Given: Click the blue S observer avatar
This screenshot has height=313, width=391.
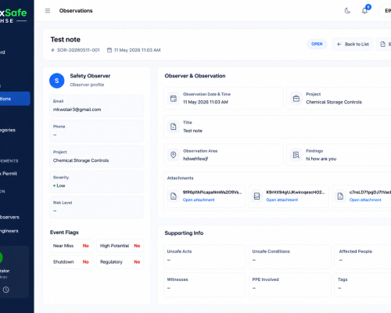Looking at the screenshot, I should point(57,81).
